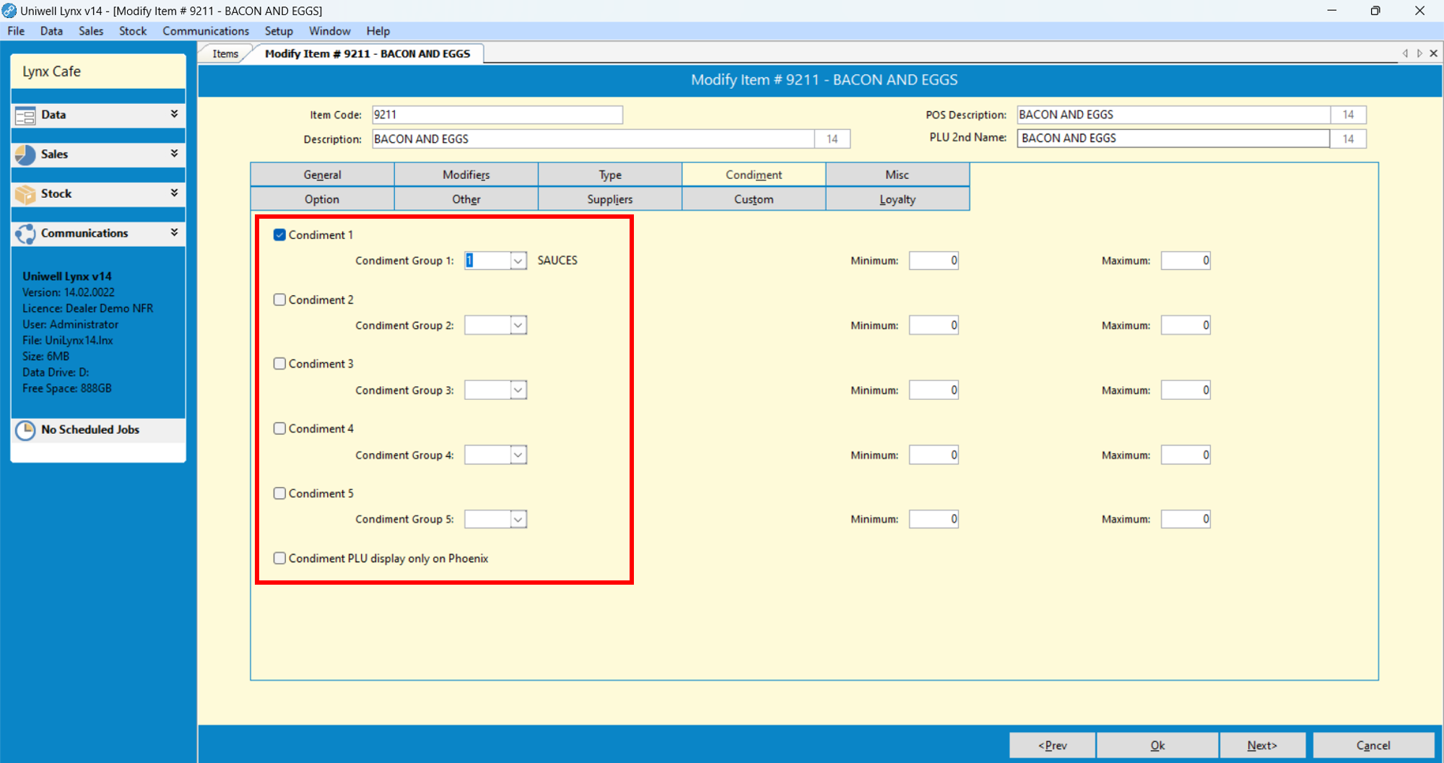The width and height of the screenshot is (1444, 763).
Task: Switch to the Custom tab
Action: [754, 199]
